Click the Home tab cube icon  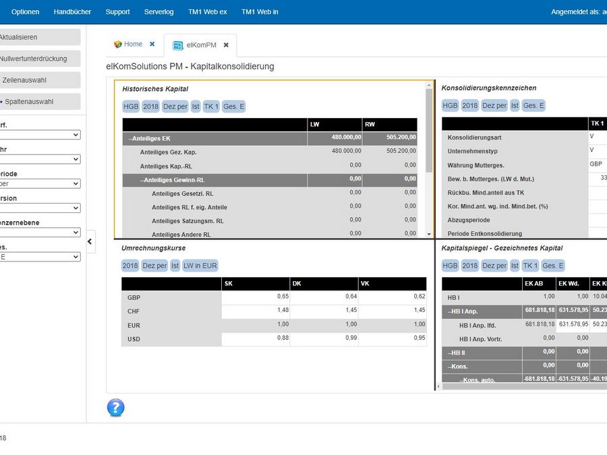tap(117, 44)
